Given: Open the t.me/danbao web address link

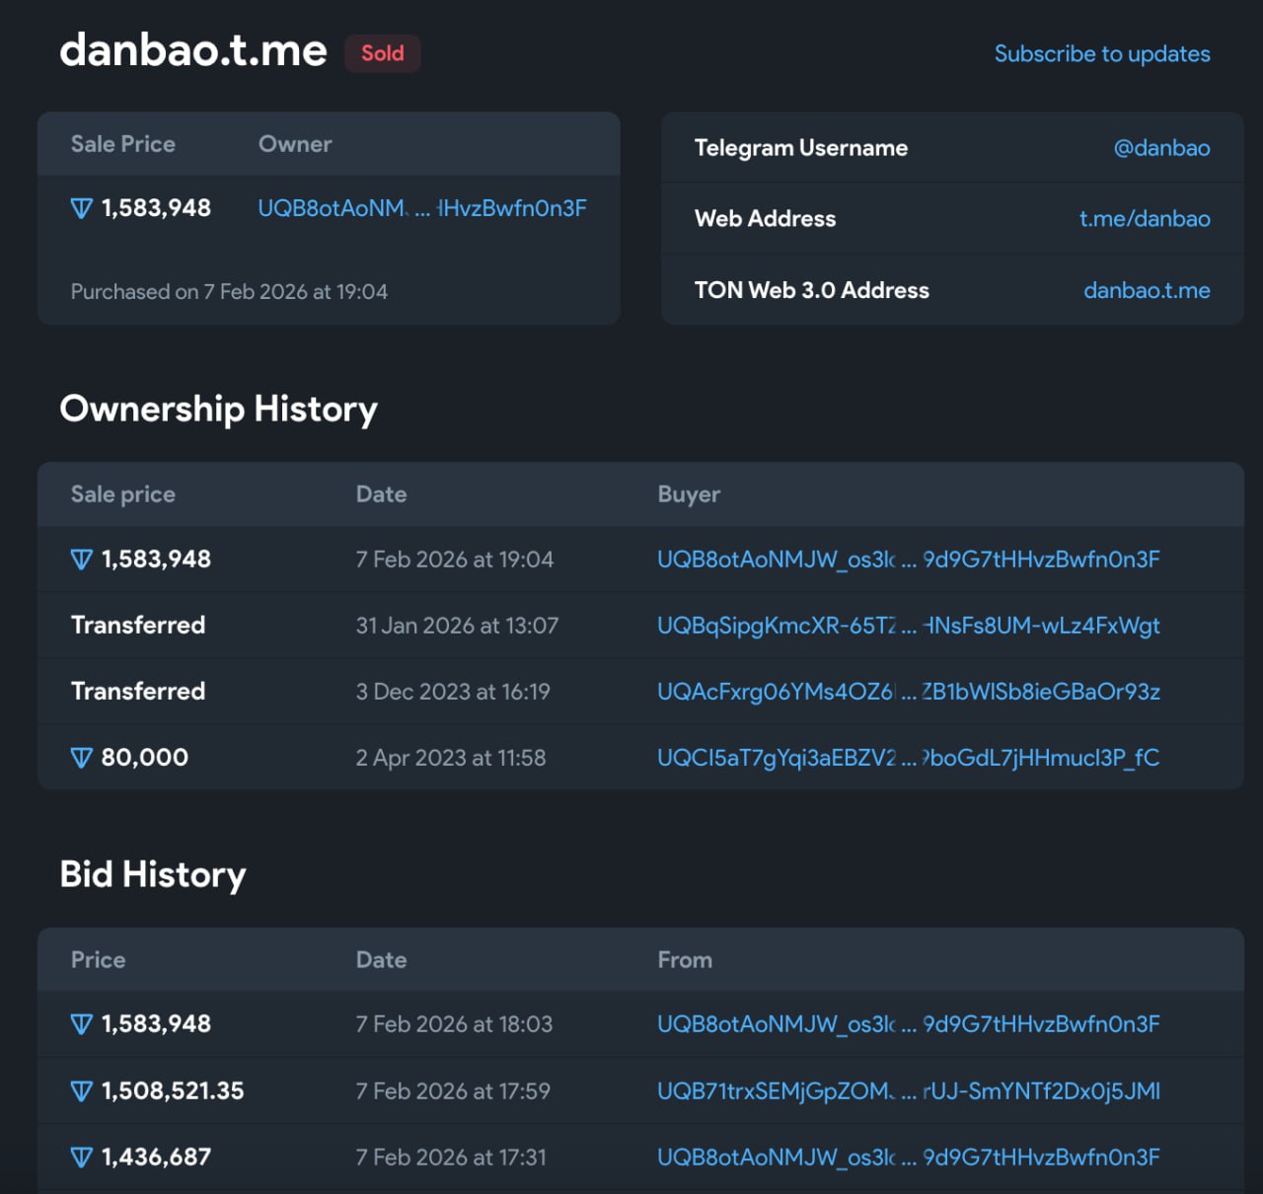Looking at the screenshot, I should click(x=1145, y=218).
